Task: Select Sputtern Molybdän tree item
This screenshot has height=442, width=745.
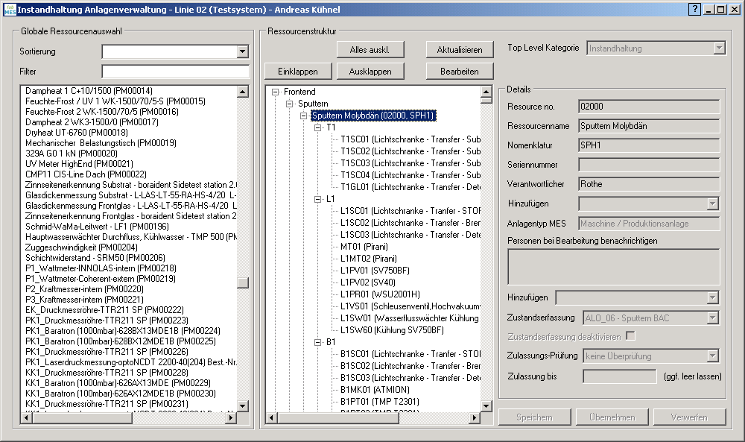Action: [372, 116]
